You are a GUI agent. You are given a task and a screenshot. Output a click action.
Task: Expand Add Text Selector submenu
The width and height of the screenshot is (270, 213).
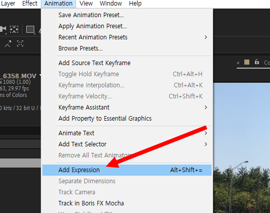pos(127,144)
